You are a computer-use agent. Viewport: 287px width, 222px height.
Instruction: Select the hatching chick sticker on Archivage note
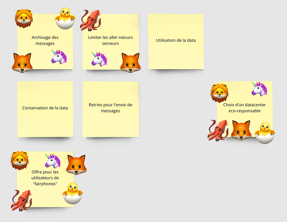[x=65, y=18]
